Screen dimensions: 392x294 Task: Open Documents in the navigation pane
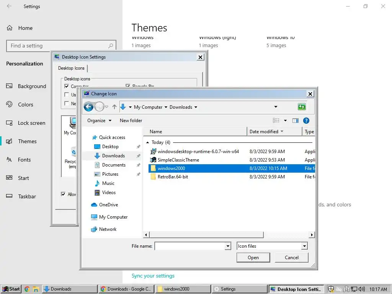pyautogui.click(x=114, y=165)
